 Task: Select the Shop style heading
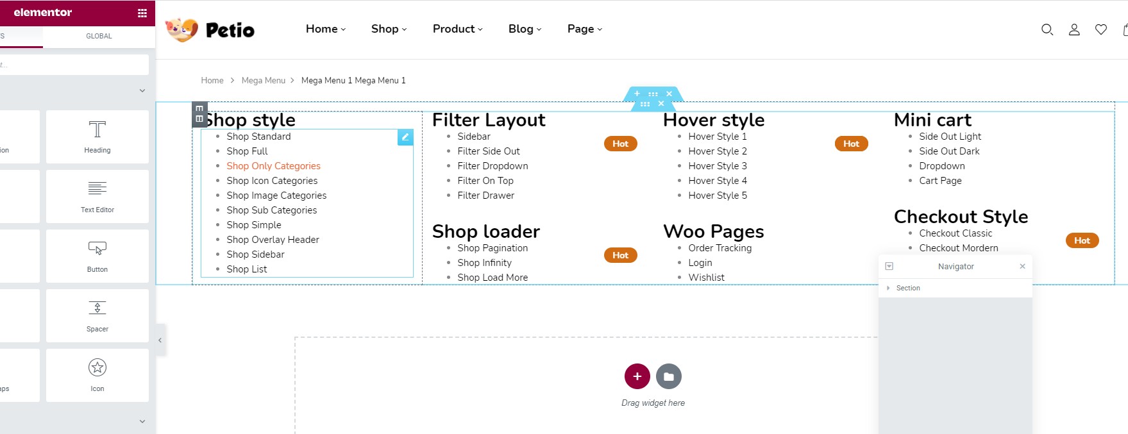pos(250,120)
